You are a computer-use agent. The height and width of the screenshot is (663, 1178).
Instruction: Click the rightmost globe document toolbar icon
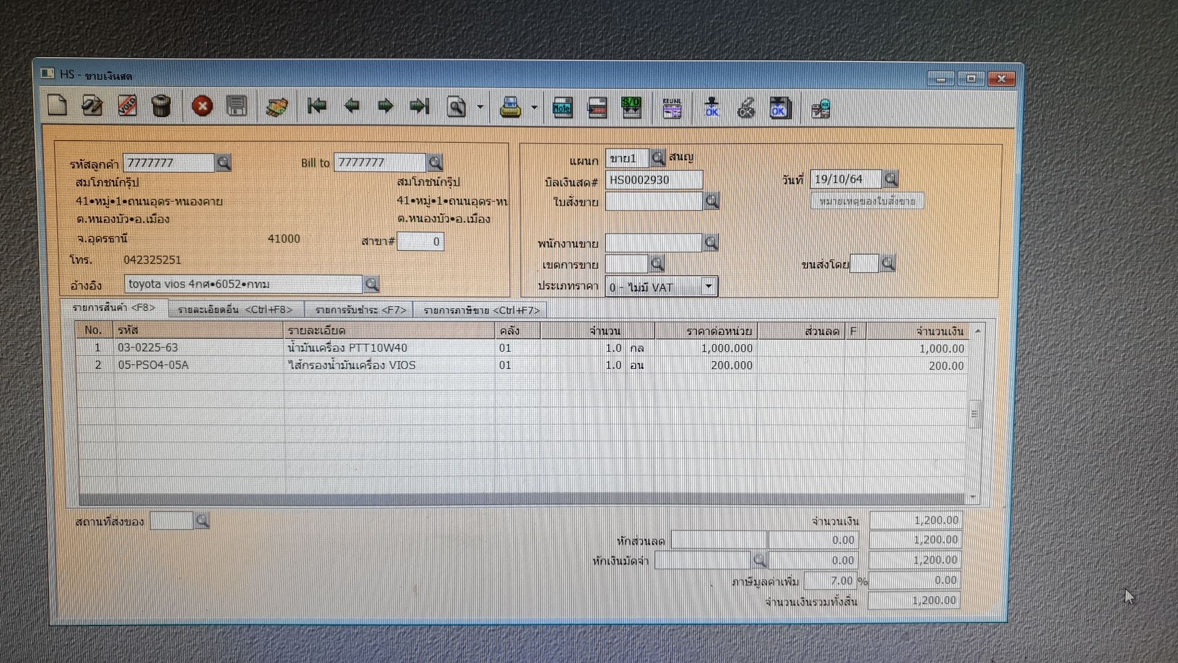click(x=820, y=109)
